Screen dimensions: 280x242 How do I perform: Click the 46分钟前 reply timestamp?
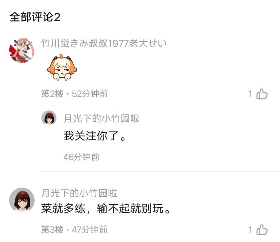[82, 157]
